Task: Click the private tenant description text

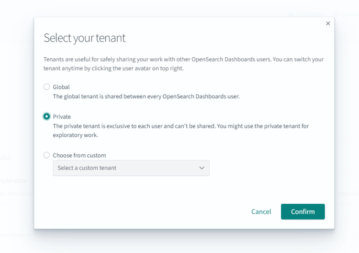Action: coord(180,130)
